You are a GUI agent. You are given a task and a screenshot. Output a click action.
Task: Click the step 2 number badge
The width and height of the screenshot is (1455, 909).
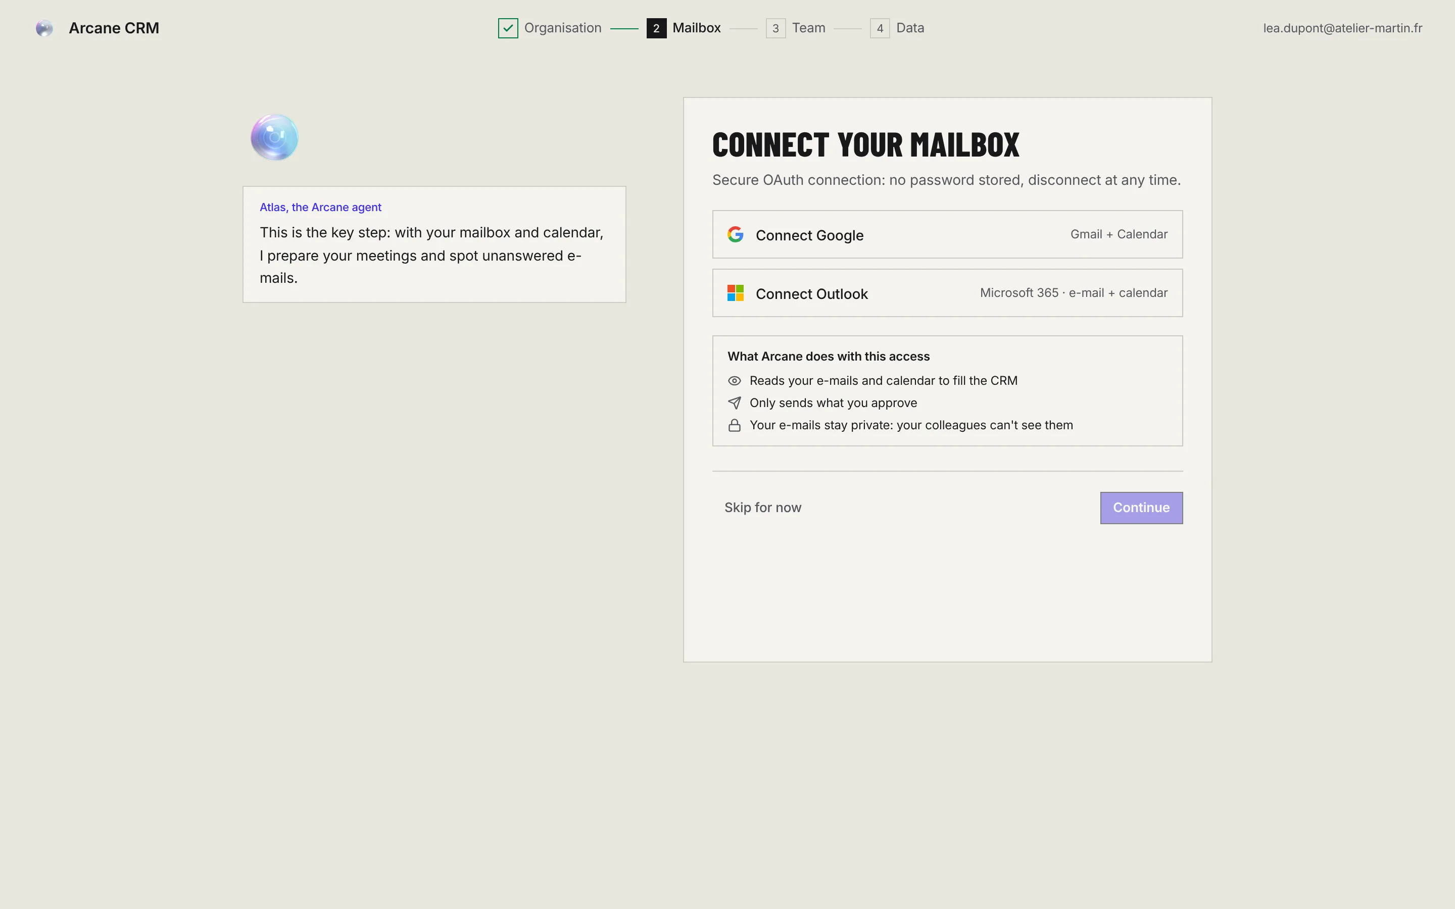coord(656,28)
